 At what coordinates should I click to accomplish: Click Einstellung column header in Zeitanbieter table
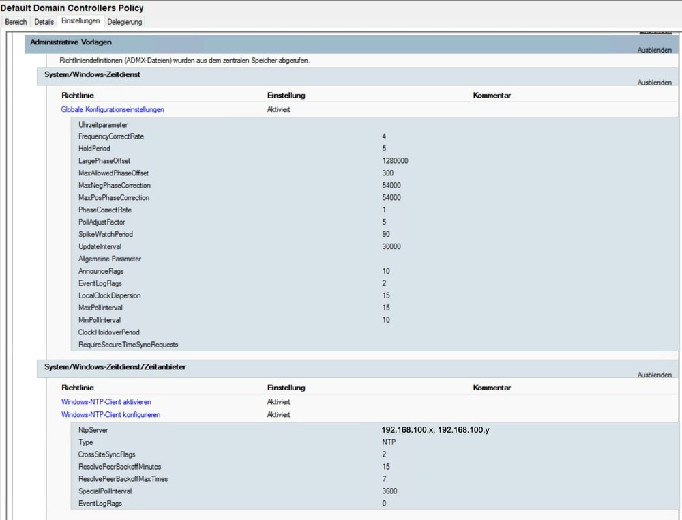point(286,388)
